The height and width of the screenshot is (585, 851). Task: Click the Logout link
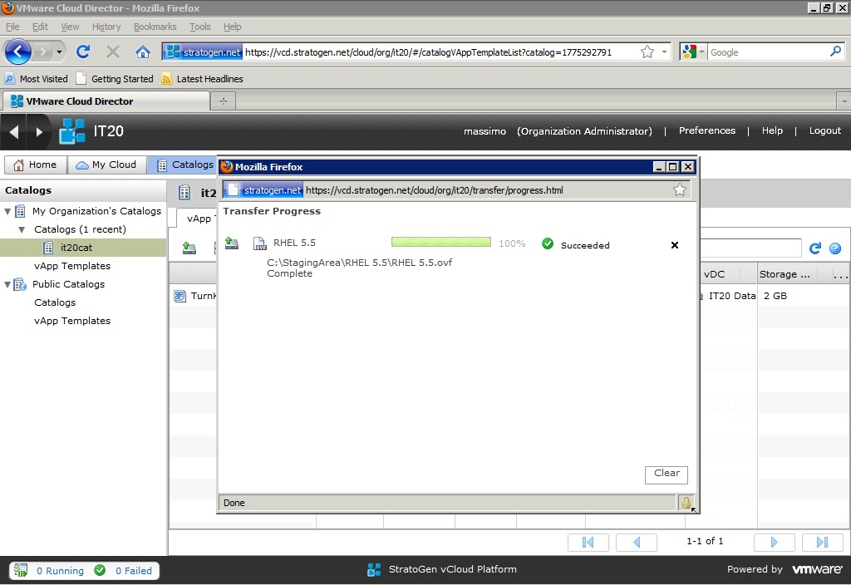824,130
